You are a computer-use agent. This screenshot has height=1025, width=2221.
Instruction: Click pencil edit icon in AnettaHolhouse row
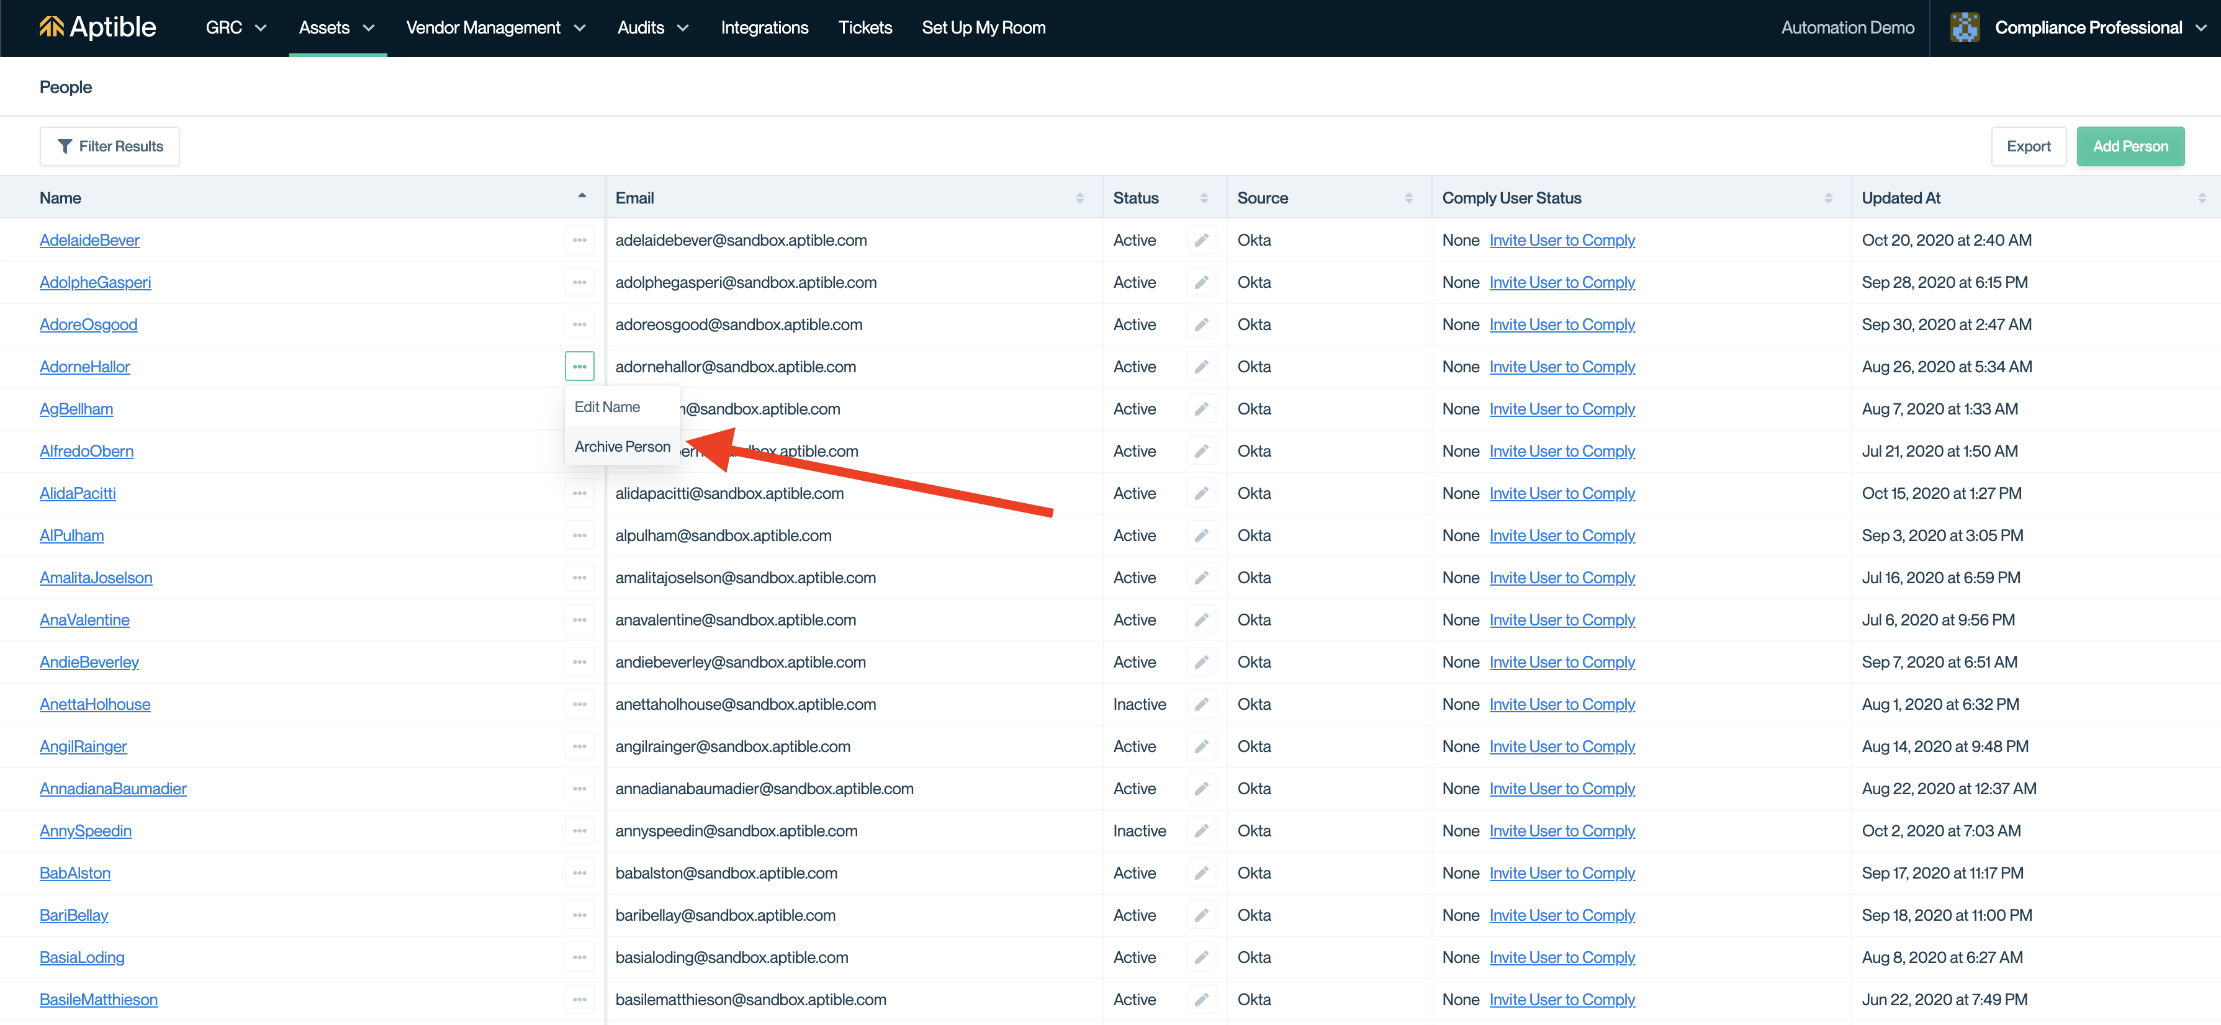1201,704
